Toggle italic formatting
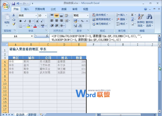162x116 pixels. [x=25, y=21]
